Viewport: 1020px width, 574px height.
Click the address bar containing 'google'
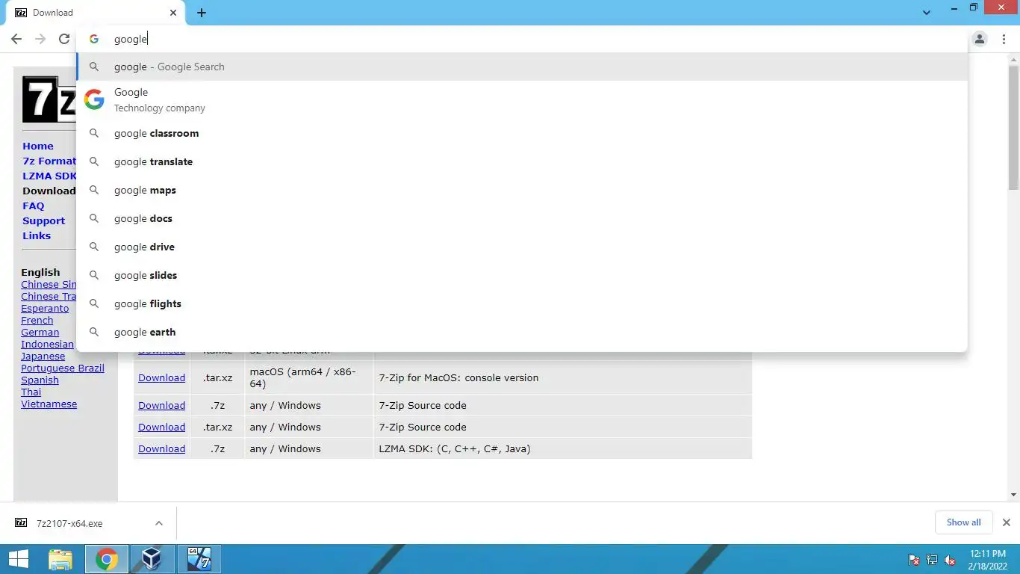tap(523, 39)
